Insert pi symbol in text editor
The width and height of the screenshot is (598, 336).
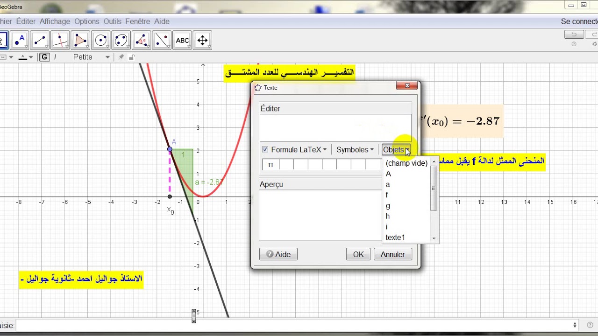coord(270,164)
